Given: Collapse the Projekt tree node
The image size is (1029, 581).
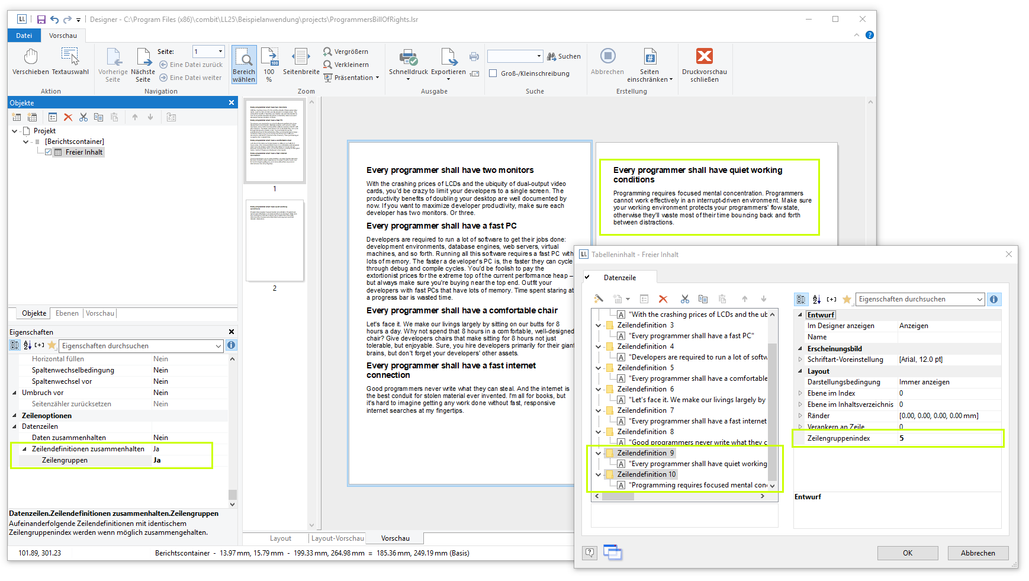Looking at the screenshot, I should pyautogui.click(x=15, y=131).
